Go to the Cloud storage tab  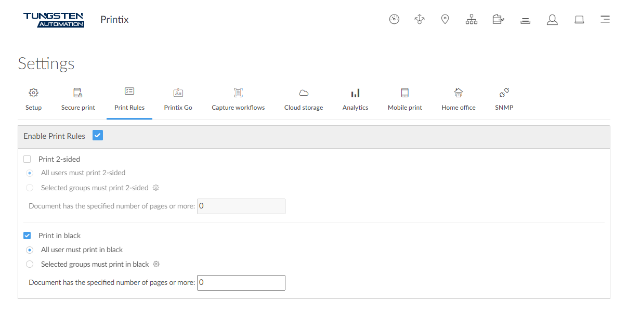(x=304, y=99)
